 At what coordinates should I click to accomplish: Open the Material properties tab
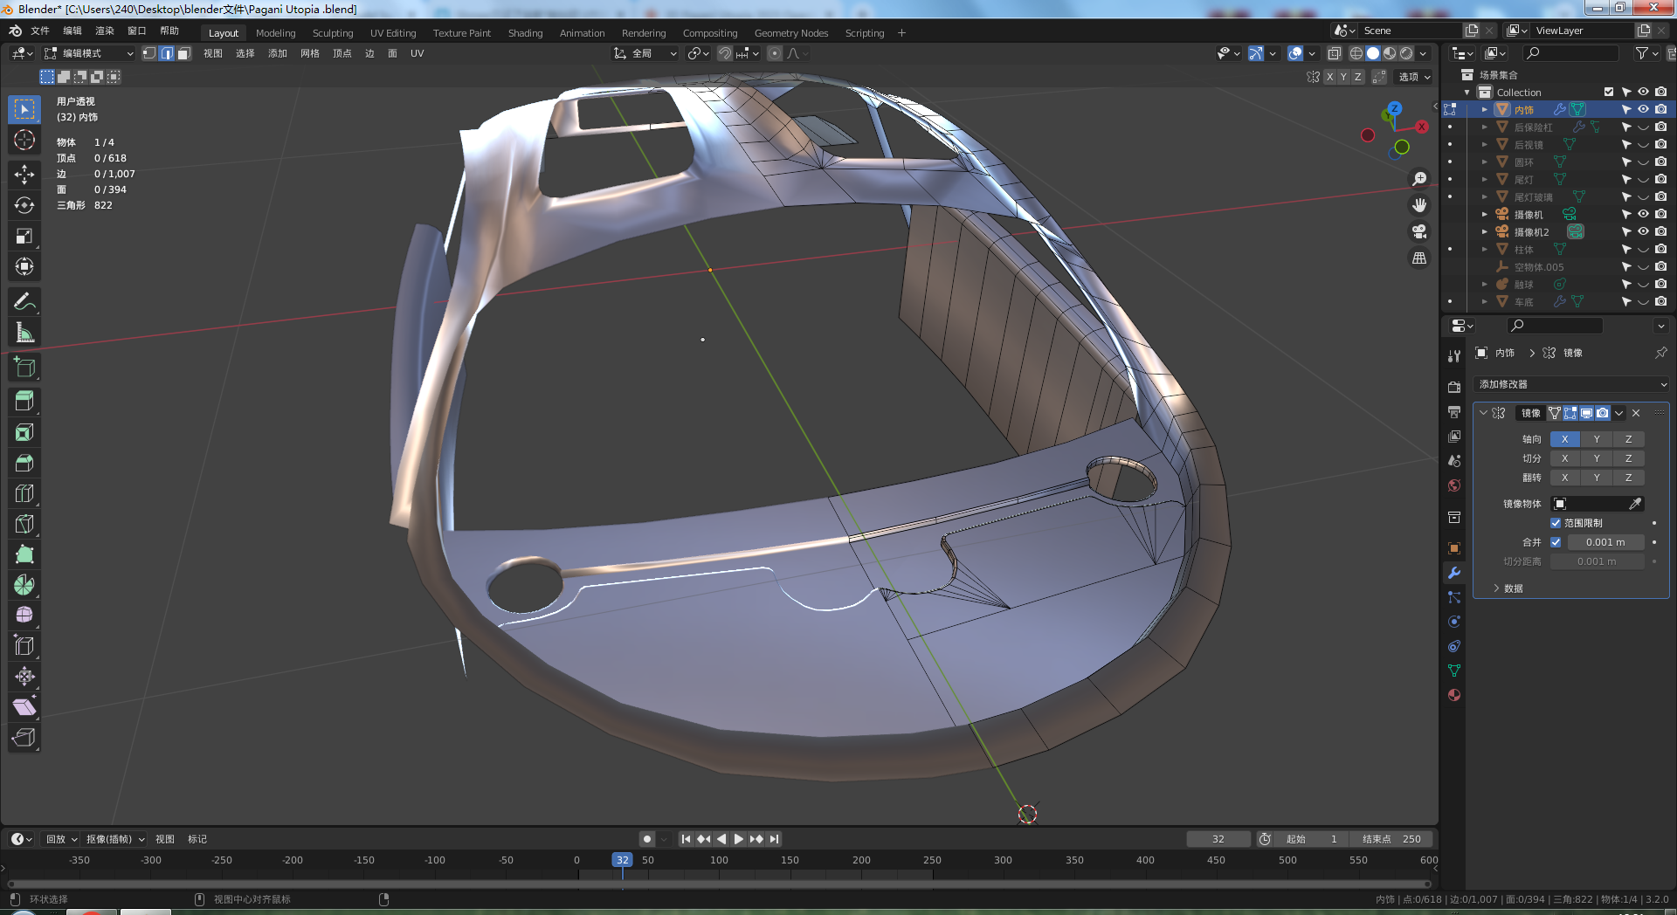click(1454, 695)
